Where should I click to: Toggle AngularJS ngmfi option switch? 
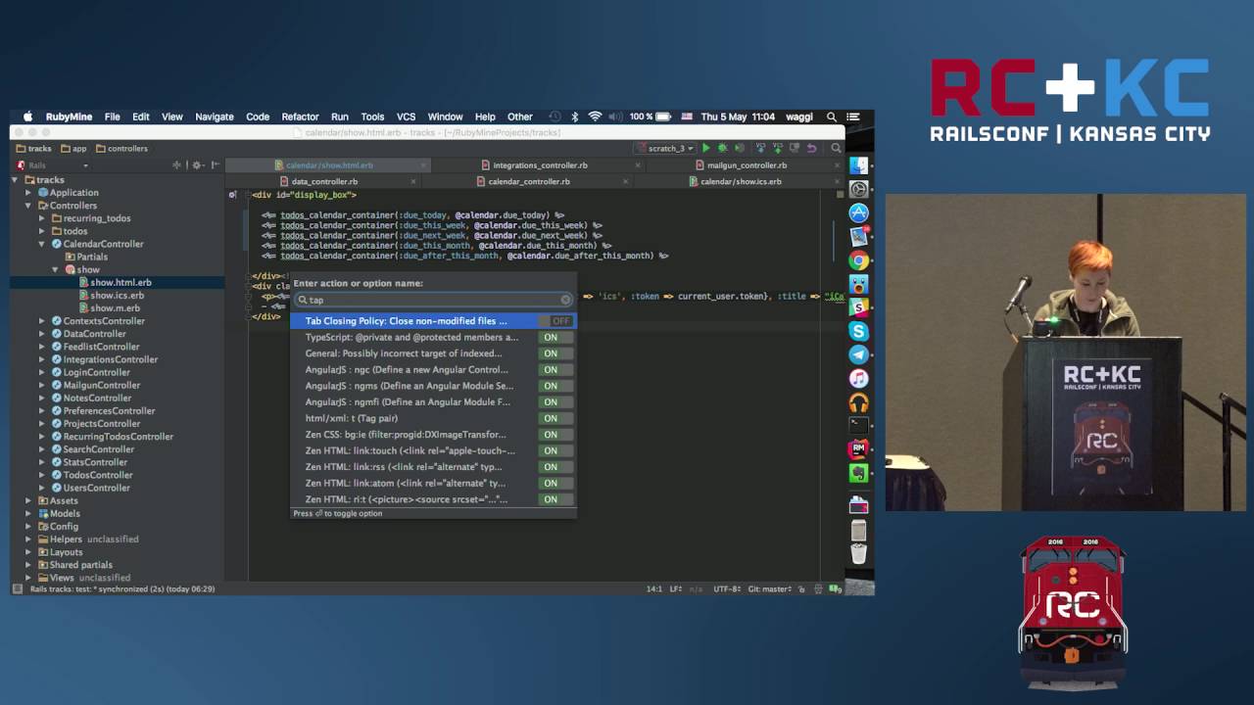click(555, 402)
